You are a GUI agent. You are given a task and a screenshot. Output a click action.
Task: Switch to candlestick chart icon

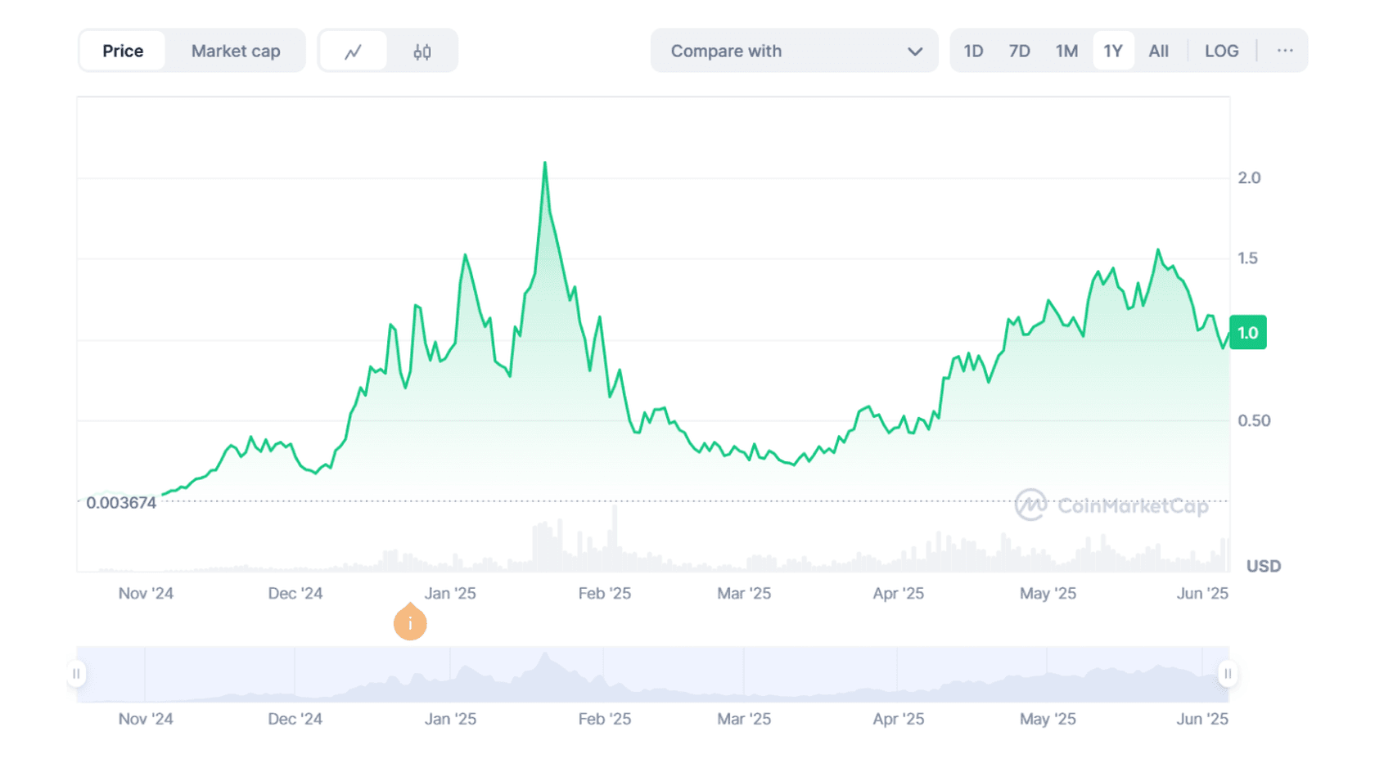pos(422,52)
